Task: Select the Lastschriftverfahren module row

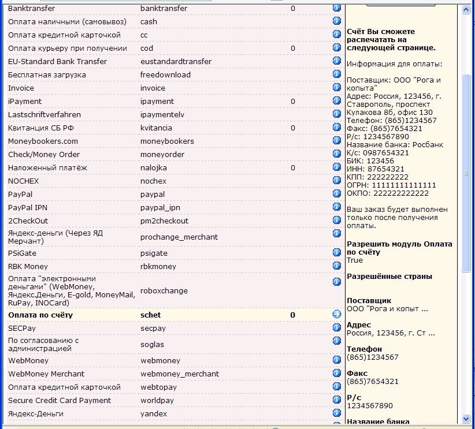Action: [176, 115]
